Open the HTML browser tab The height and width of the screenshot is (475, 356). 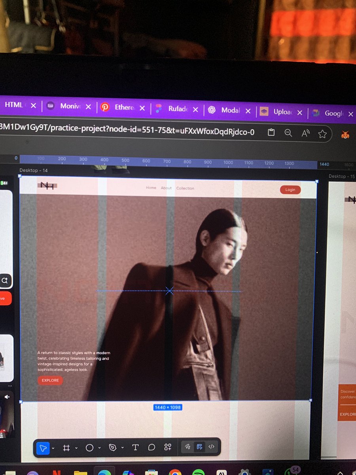[x=13, y=105]
